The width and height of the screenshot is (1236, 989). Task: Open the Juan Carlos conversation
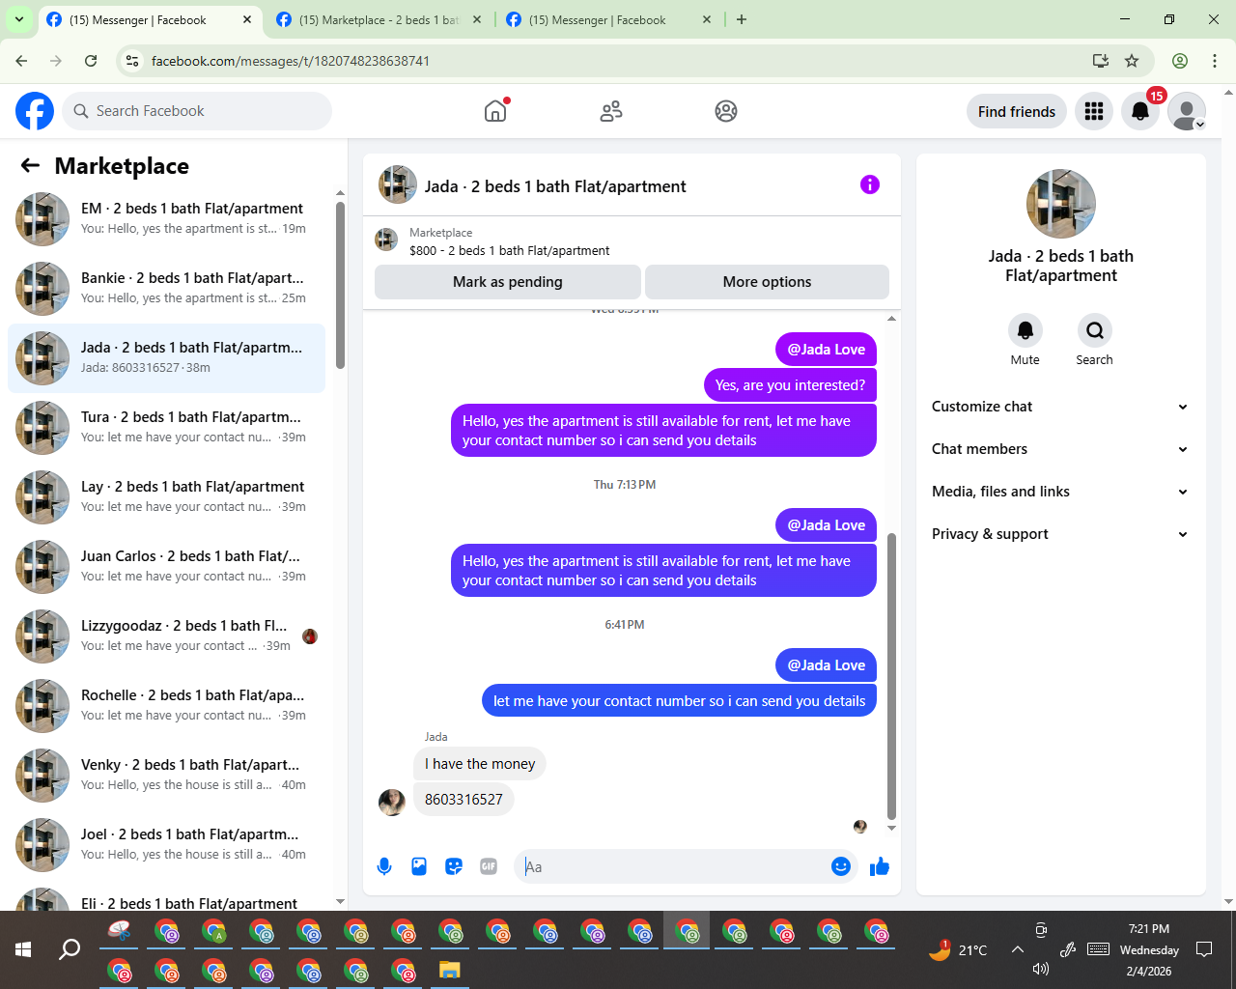pos(166,567)
